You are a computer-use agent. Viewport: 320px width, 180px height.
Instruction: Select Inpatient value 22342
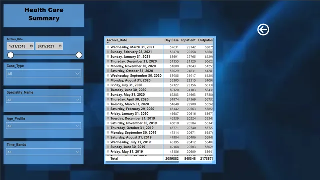[191, 47]
